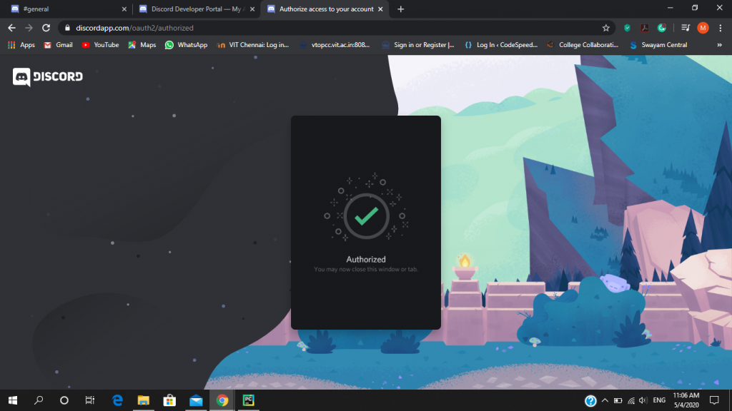The width and height of the screenshot is (732, 411).
Task: Open the Chrome three-dot menu
Action: tap(721, 28)
